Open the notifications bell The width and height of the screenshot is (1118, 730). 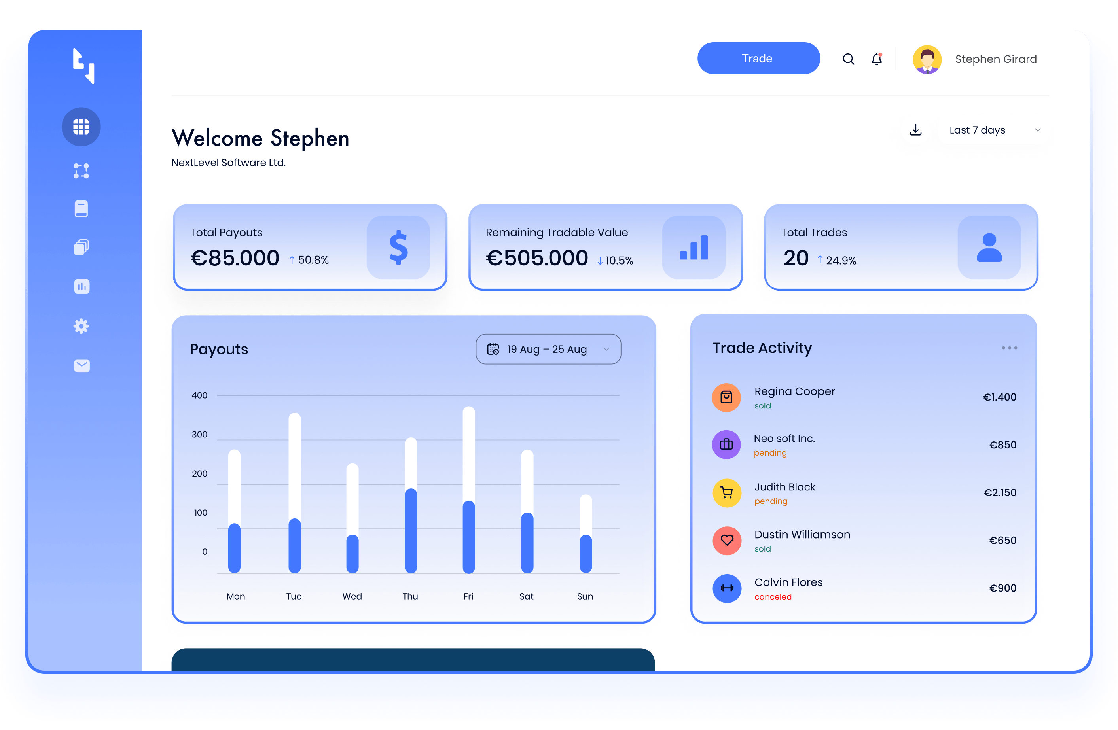pos(876,59)
